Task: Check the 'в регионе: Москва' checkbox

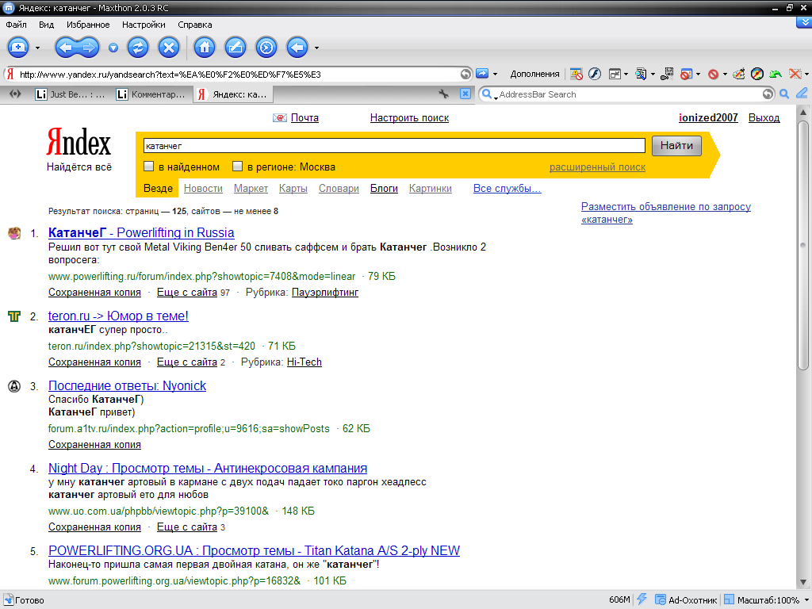Action: (x=238, y=167)
